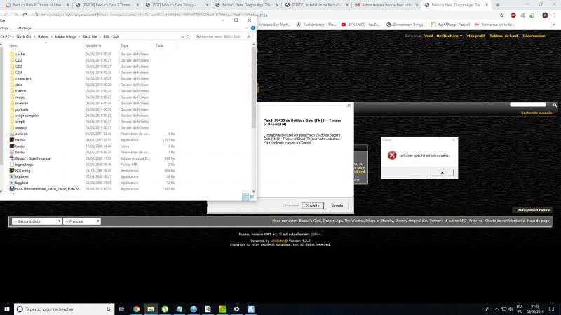Switch Explorer to large icons view
This screenshot has height=315, width=561.
click(x=252, y=197)
